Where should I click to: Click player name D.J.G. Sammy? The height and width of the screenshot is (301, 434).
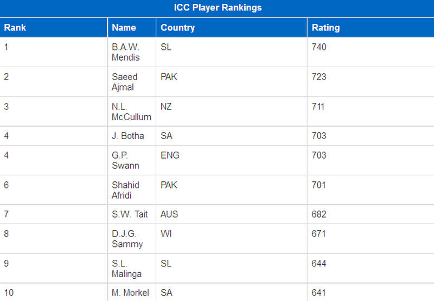click(127, 239)
